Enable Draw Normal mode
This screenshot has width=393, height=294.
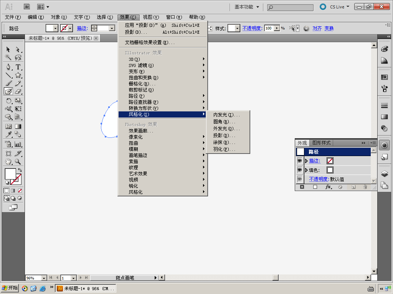click(7, 198)
